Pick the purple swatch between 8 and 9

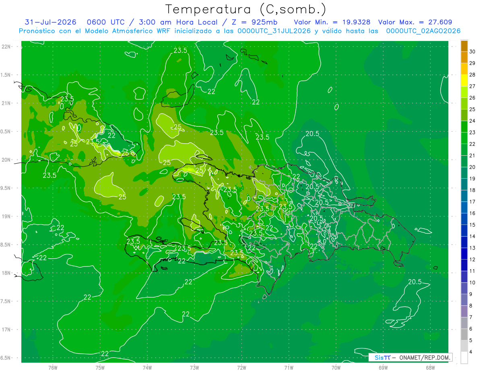pos(464,300)
